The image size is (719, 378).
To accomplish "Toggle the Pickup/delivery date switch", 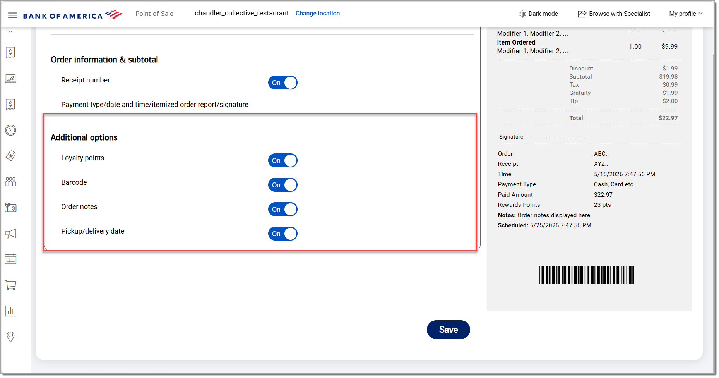I will coord(283,234).
